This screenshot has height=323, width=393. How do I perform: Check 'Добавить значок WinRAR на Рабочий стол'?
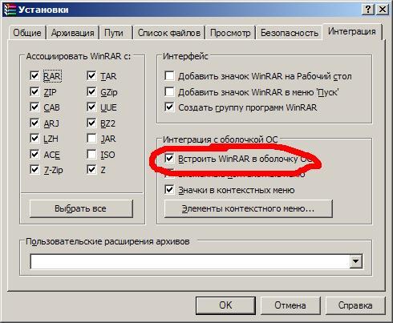(169, 76)
